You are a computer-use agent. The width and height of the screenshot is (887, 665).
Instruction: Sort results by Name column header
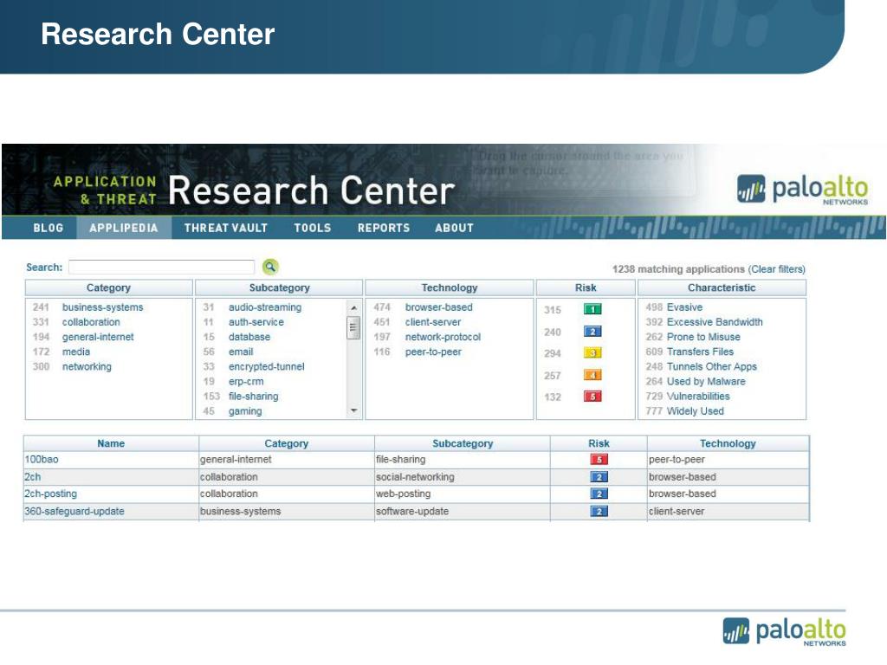pyautogui.click(x=111, y=443)
